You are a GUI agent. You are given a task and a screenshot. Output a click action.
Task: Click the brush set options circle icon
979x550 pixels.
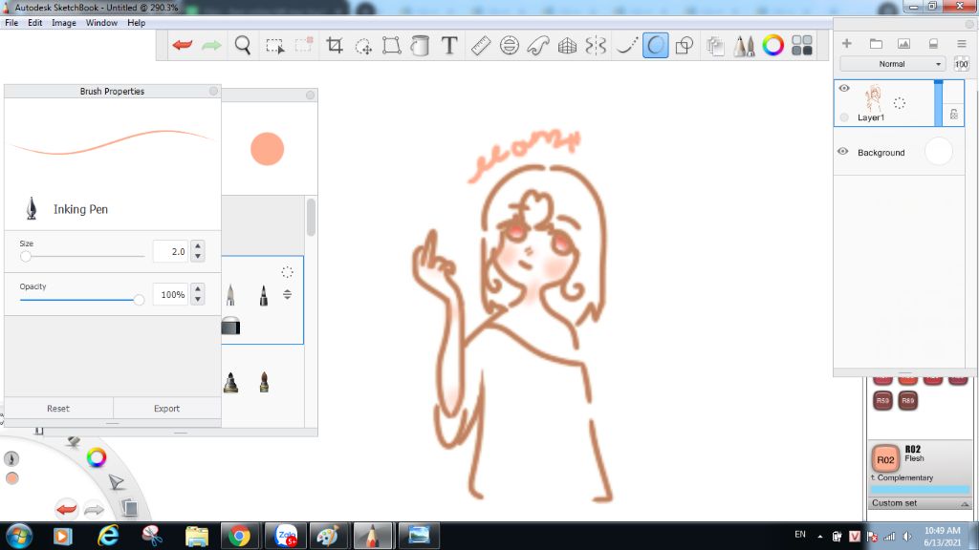click(x=287, y=272)
